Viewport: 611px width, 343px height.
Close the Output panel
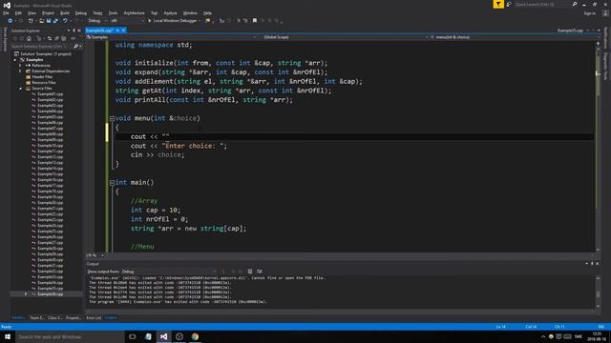click(598, 264)
